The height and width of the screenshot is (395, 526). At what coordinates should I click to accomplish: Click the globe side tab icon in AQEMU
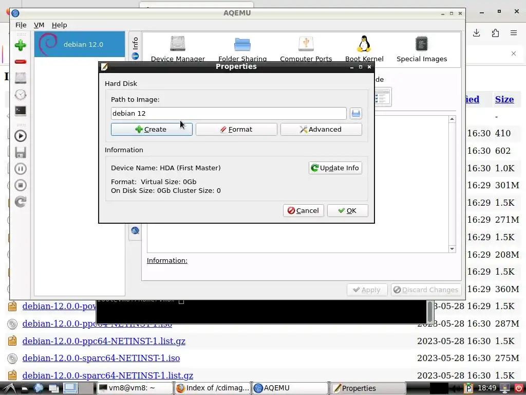[x=135, y=230]
